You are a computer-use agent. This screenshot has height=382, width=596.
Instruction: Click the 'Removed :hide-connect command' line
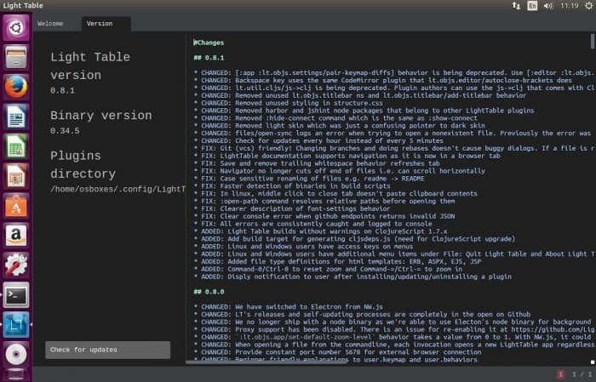point(335,118)
